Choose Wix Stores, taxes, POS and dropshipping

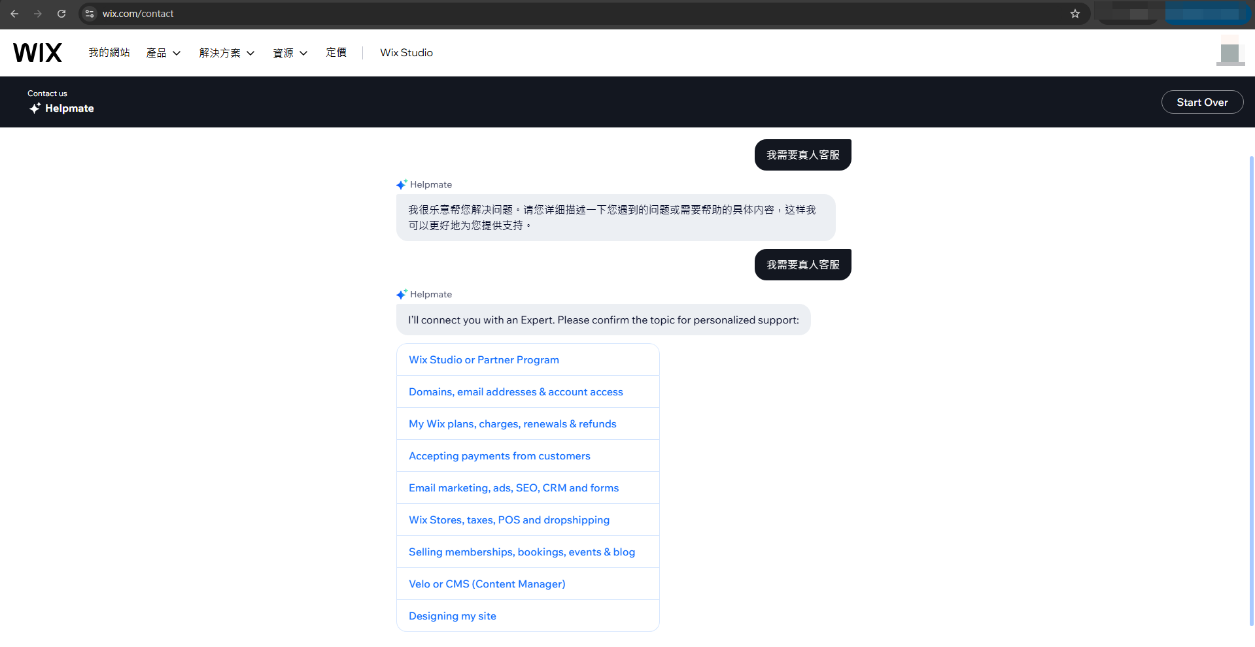(x=509, y=520)
